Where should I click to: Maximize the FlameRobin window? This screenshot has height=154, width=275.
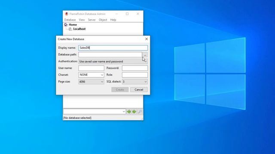tap(127, 14)
